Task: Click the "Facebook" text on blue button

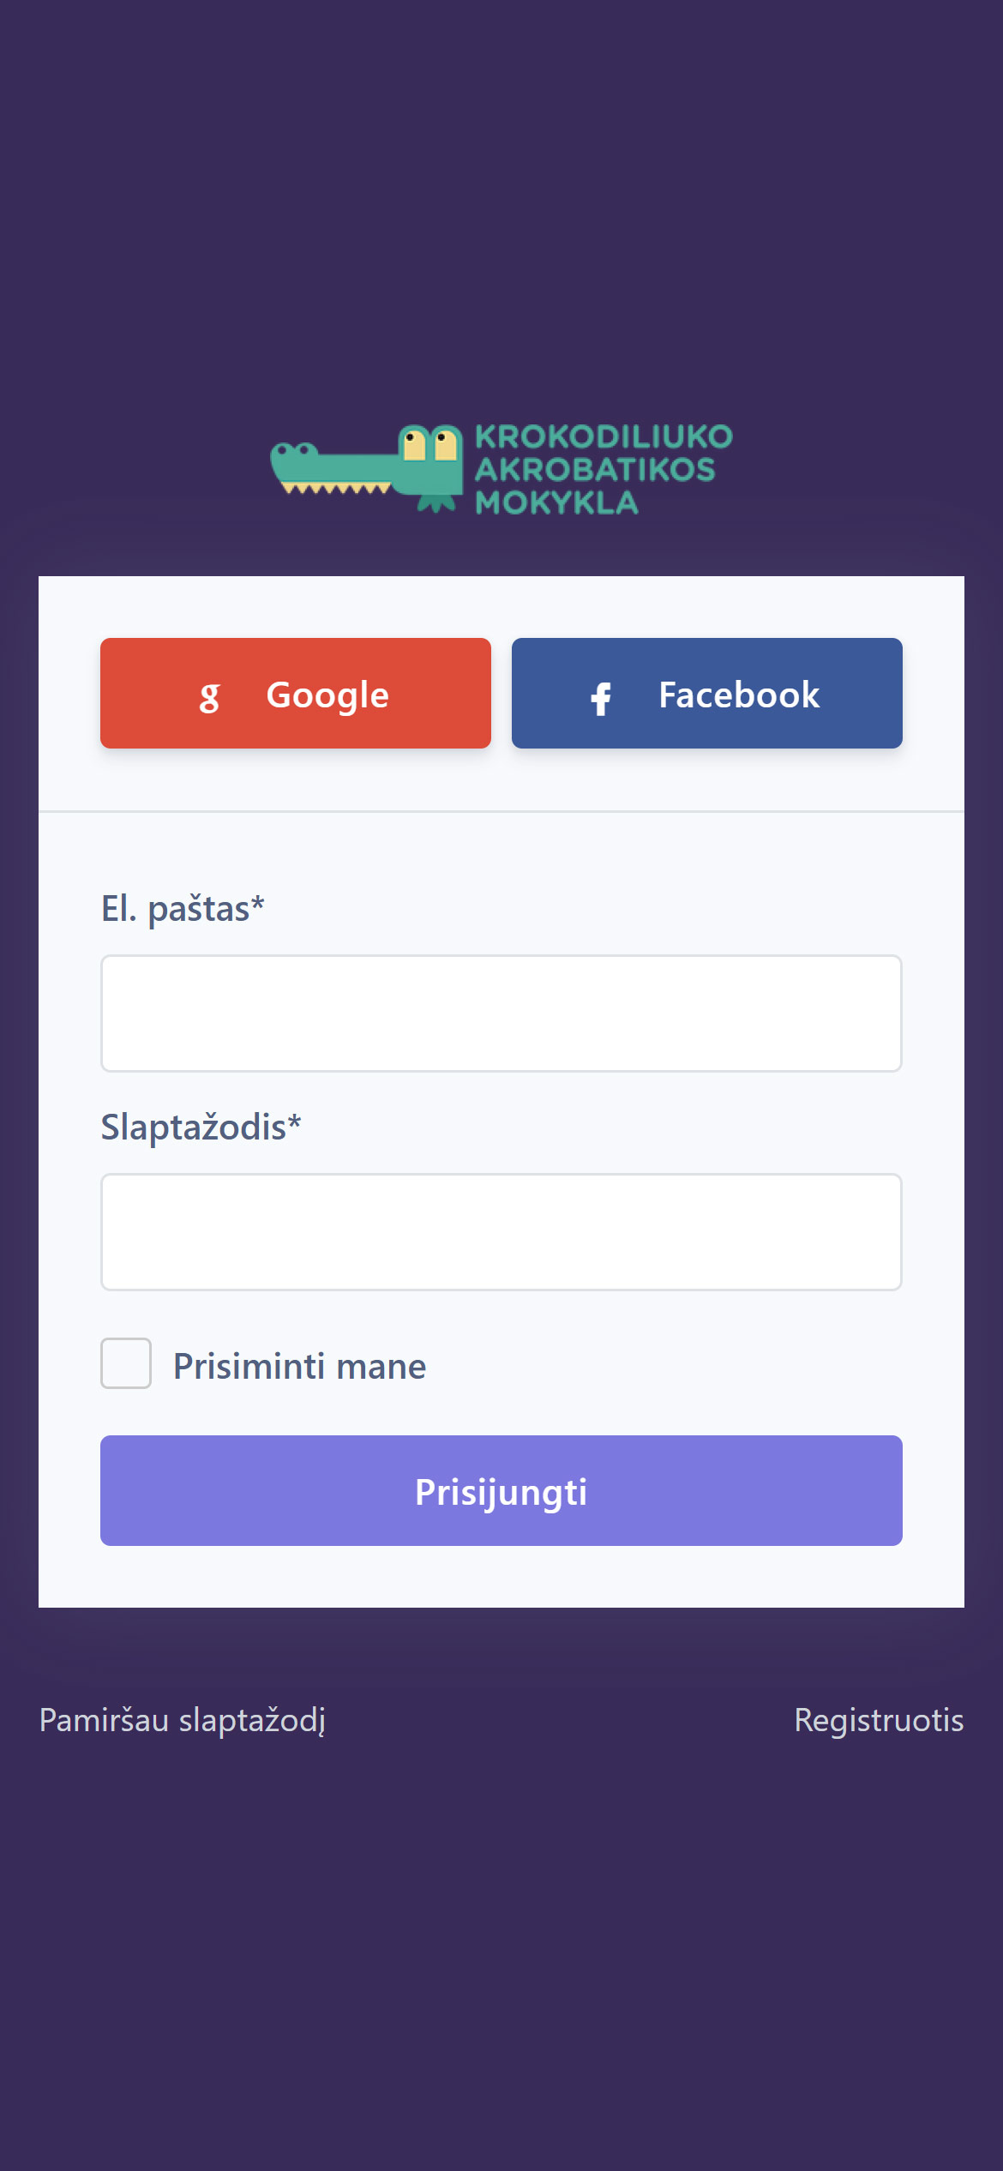Action: [739, 695]
